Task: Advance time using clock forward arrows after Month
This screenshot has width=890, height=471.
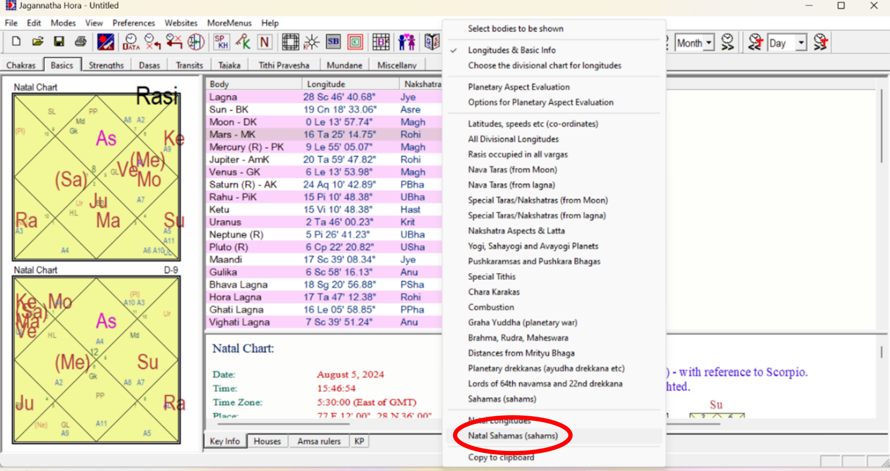Action: click(727, 42)
